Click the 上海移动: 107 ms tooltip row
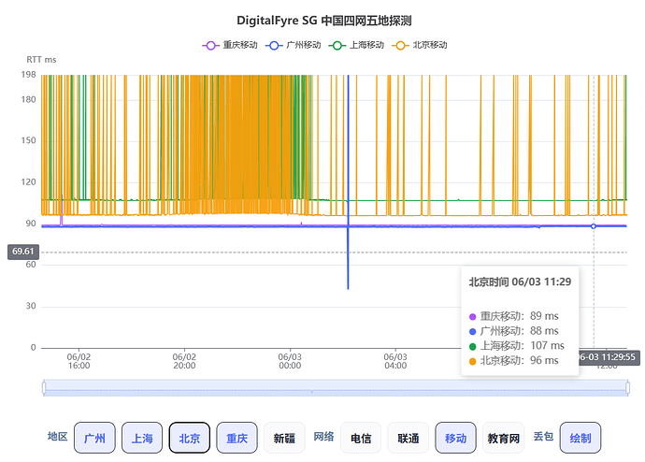The image size is (645, 462). (517, 346)
